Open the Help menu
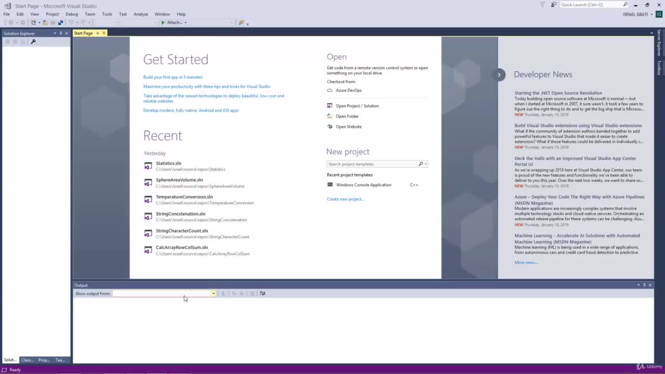The width and height of the screenshot is (665, 374). [x=181, y=14]
